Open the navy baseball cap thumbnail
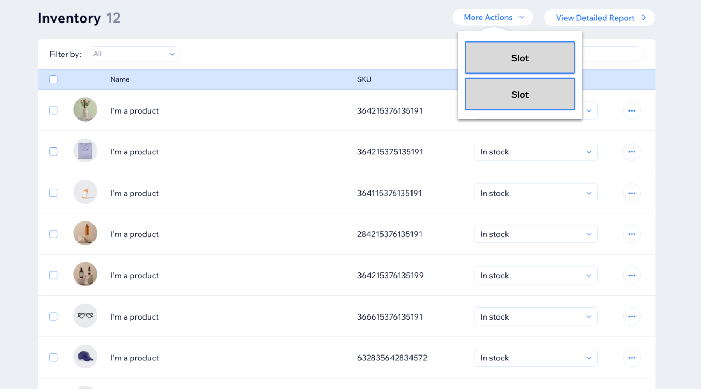 [85, 357]
